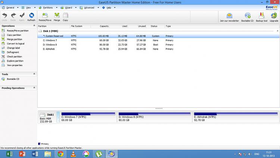Image resolution: width=280 pixels, height=158 pixels.
Task: Click the Upgrade icon
Action: click(274, 17)
